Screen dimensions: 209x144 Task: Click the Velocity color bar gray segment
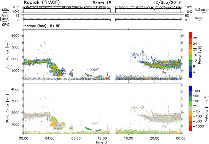190,109
